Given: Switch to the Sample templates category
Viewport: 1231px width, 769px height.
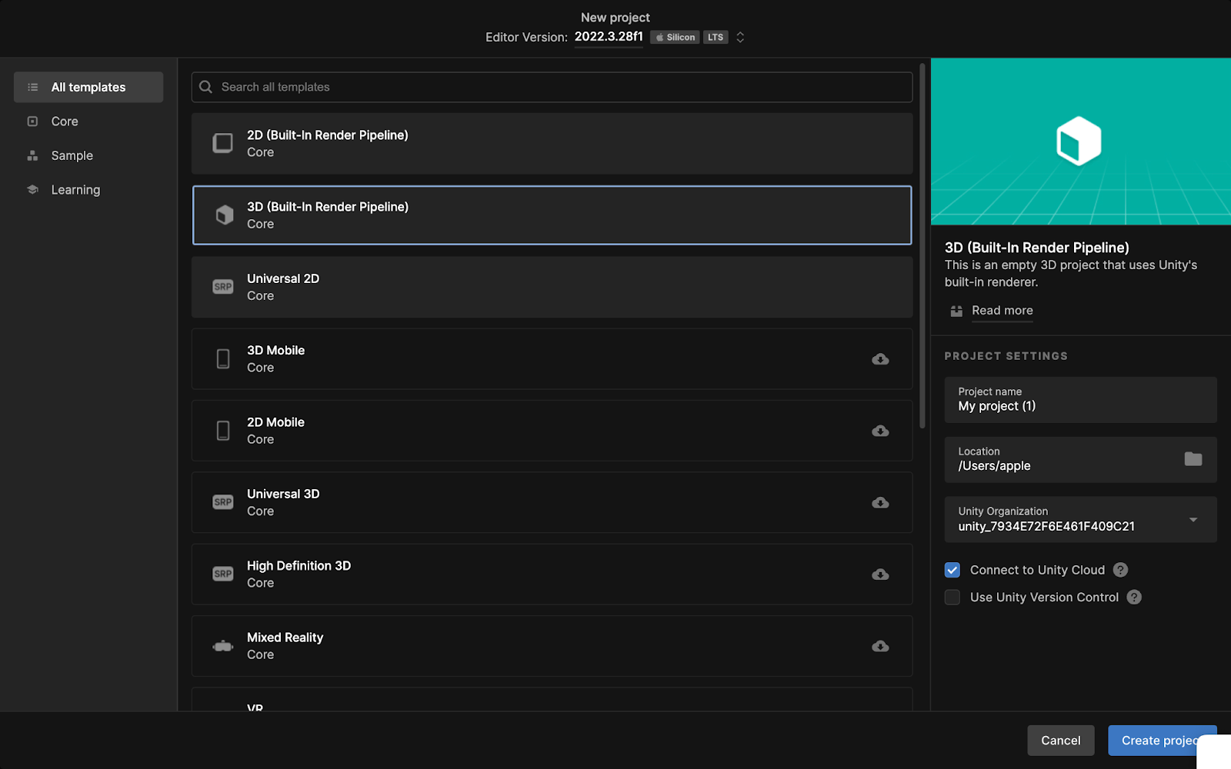Looking at the screenshot, I should [x=72, y=155].
